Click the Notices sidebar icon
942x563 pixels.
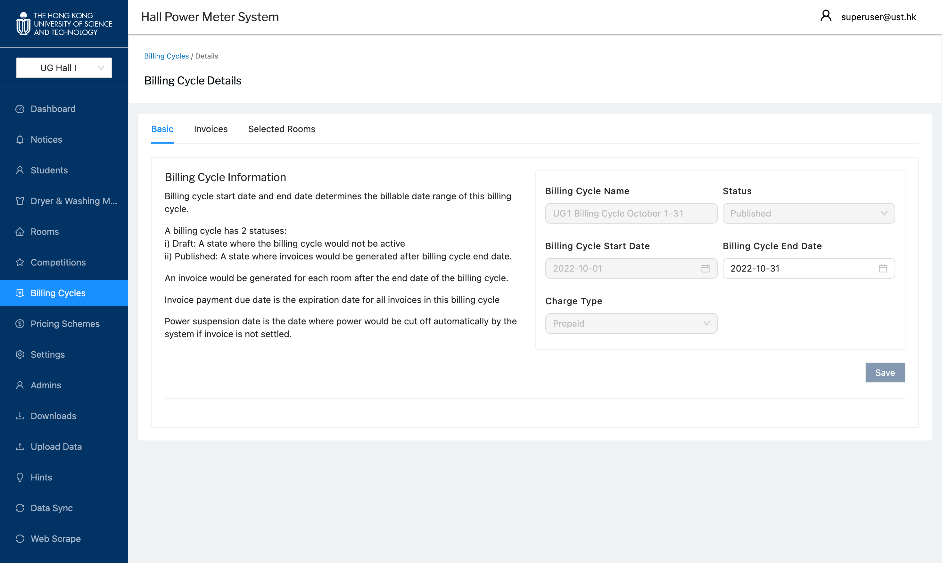click(x=20, y=139)
